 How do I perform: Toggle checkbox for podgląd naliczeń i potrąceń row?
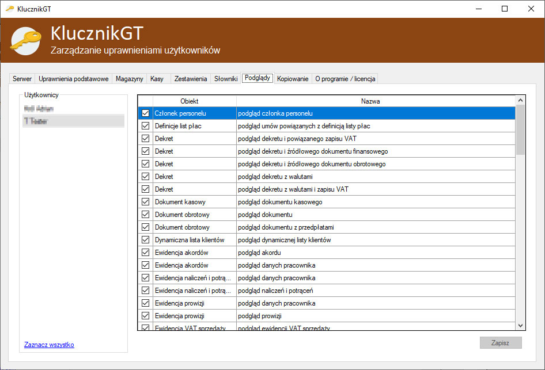[145, 290]
